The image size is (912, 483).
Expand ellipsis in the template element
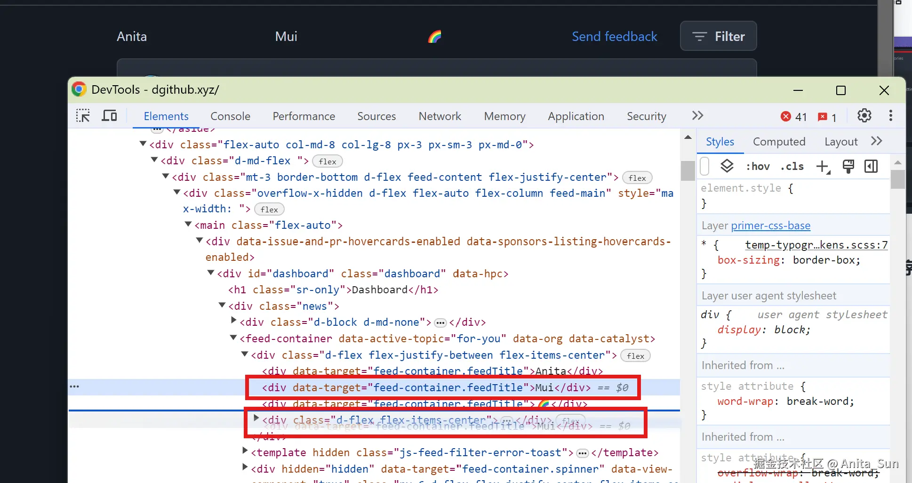(582, 453)
